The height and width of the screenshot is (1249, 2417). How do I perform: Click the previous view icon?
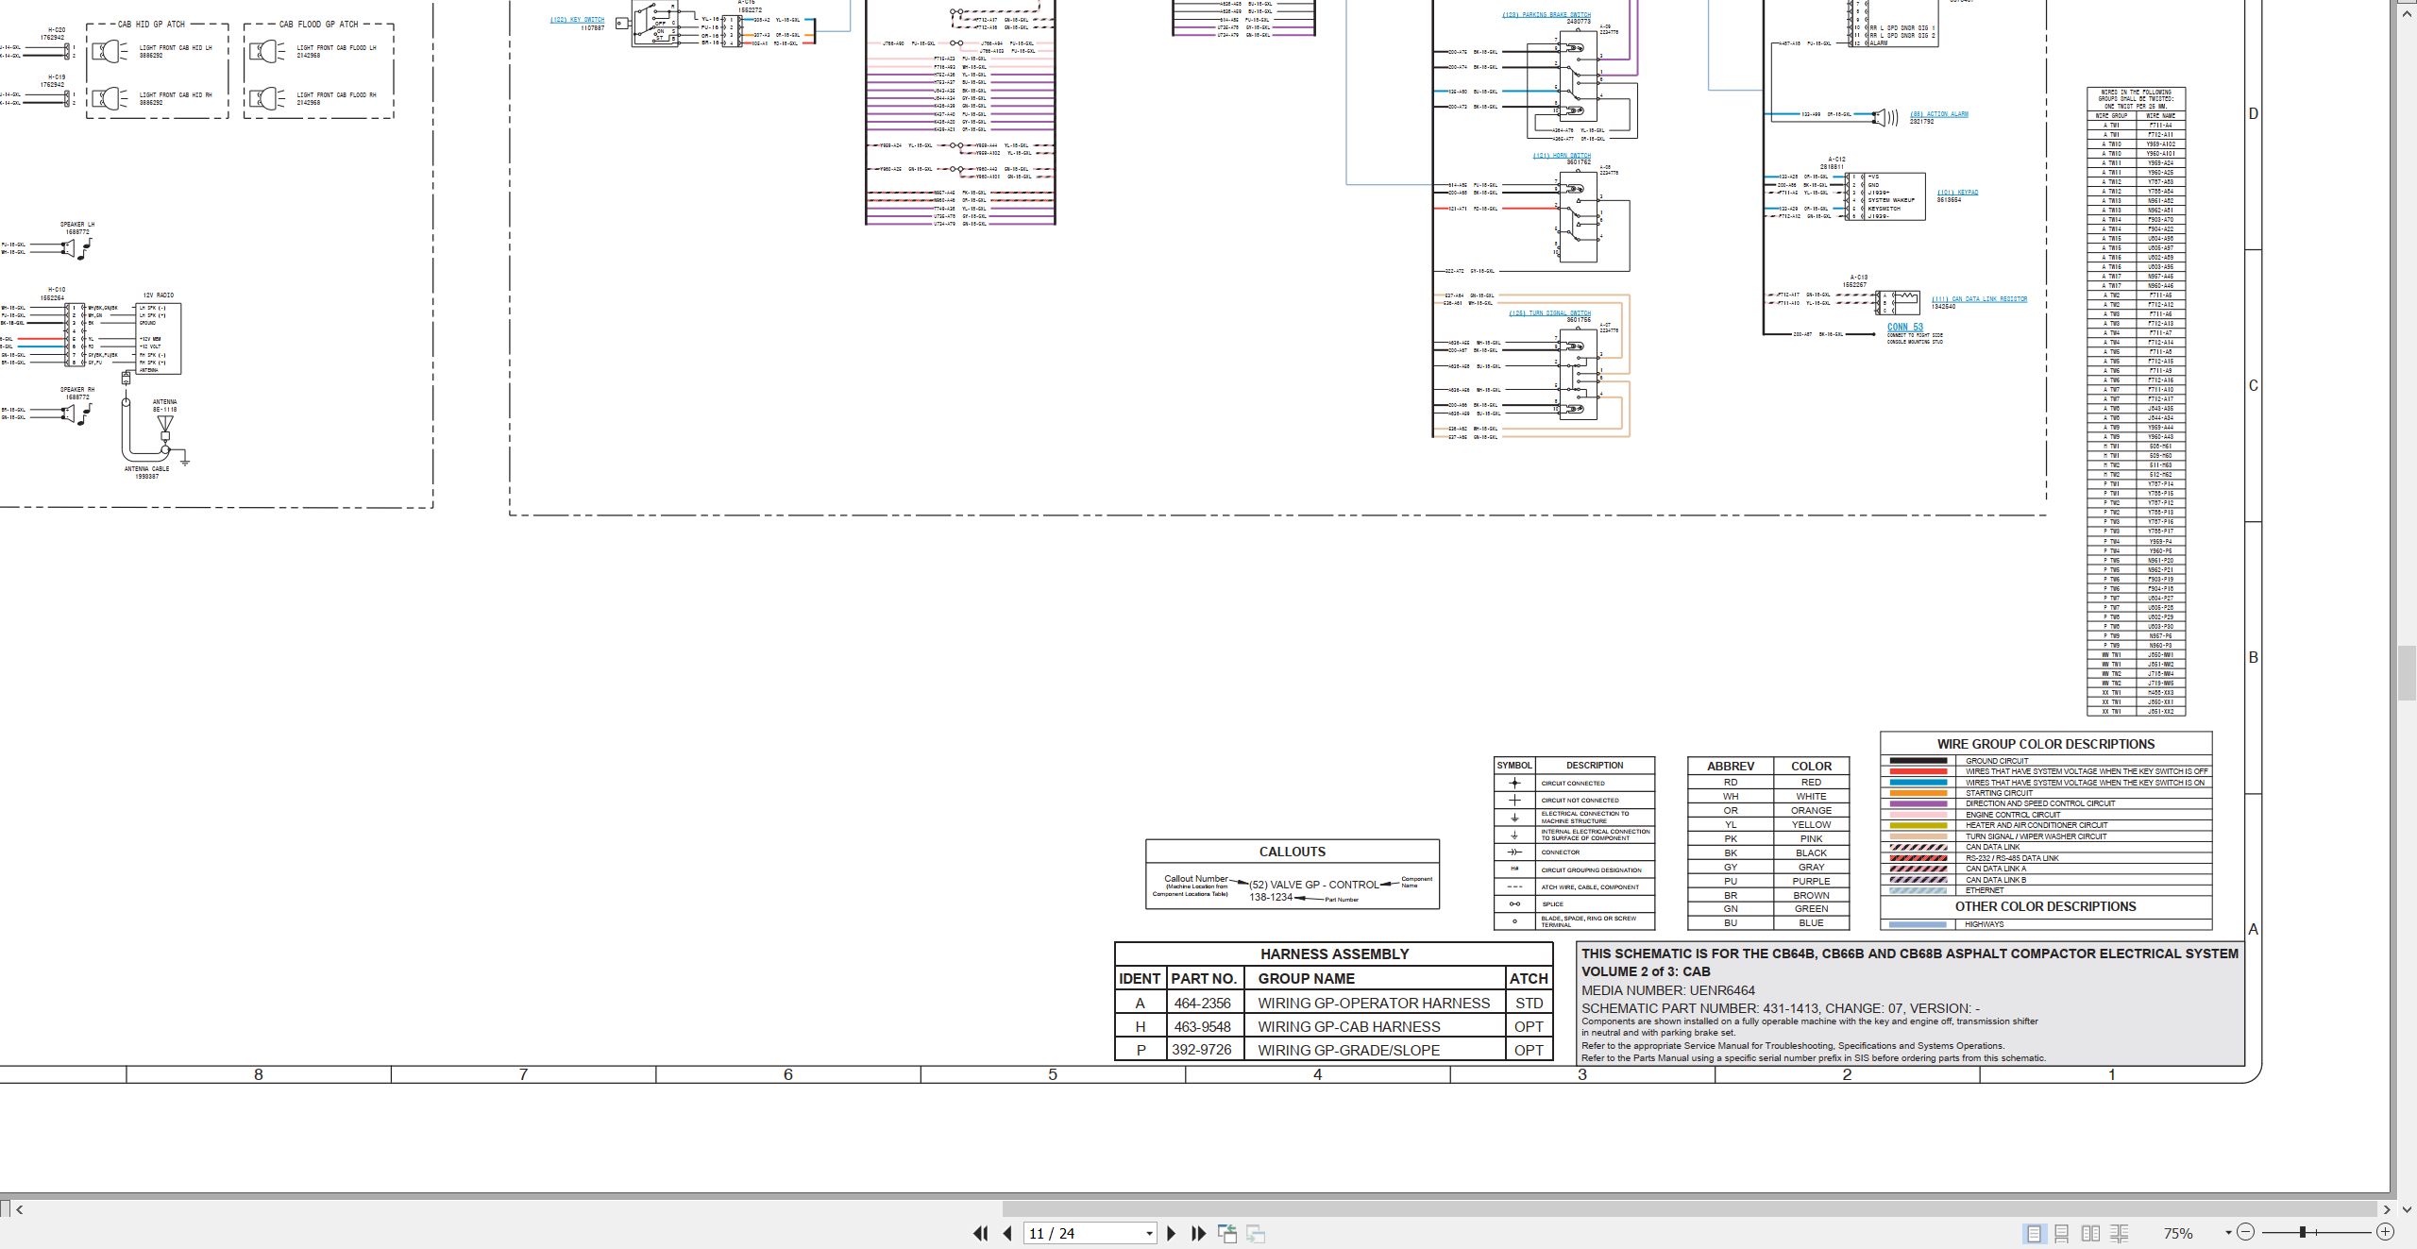click(x=1227, y=1233)
